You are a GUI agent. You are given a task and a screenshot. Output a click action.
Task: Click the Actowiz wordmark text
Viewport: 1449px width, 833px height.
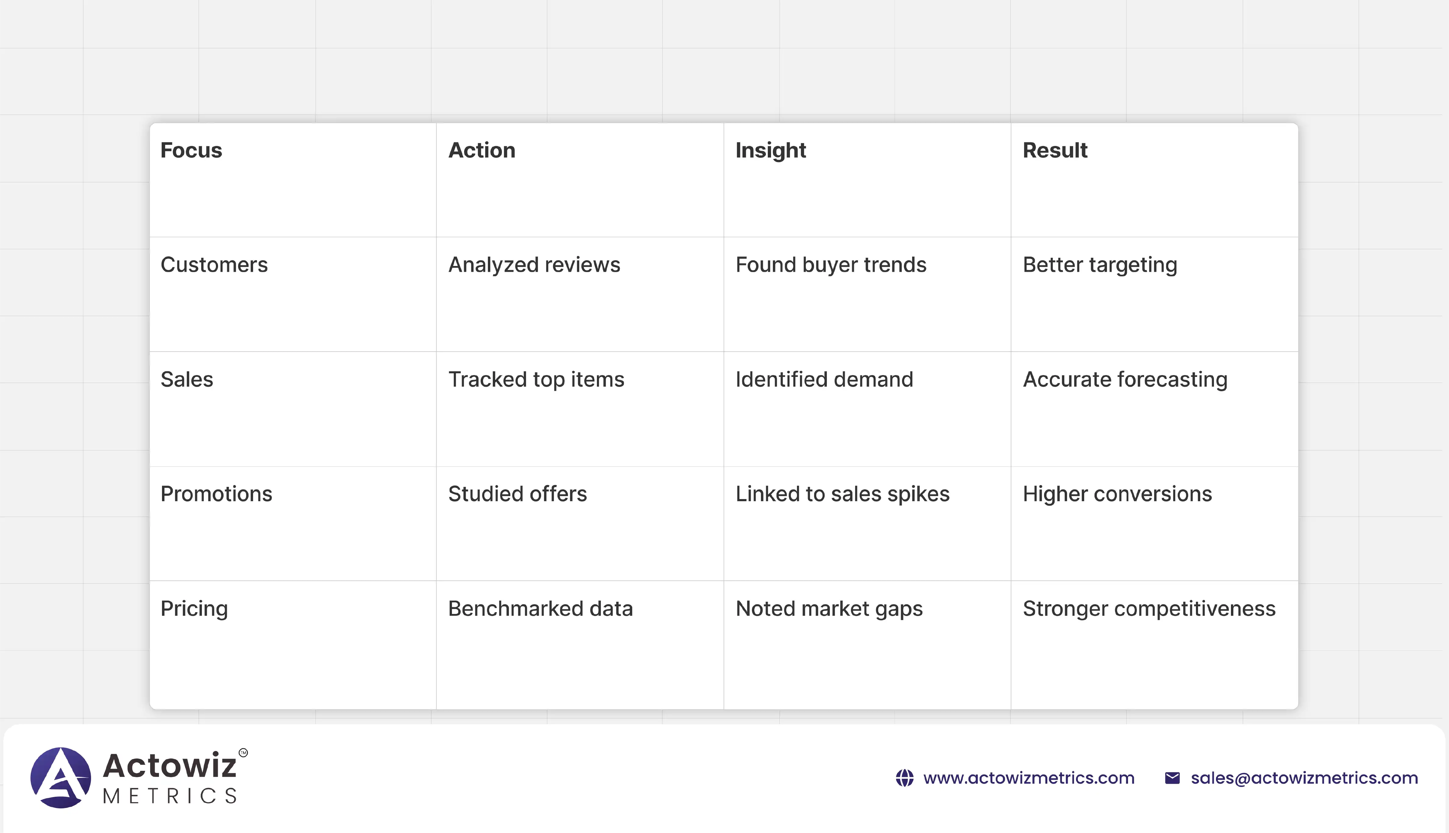click(169, 765)
